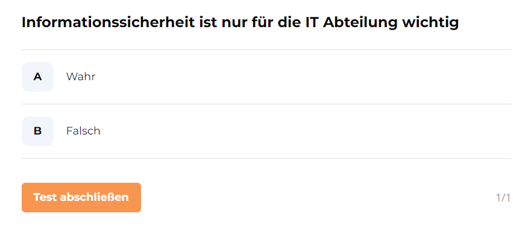The height and width of the screenshot is (231, 525).
Task: Click the word 'Test' on the orange button
Action: 45,197
